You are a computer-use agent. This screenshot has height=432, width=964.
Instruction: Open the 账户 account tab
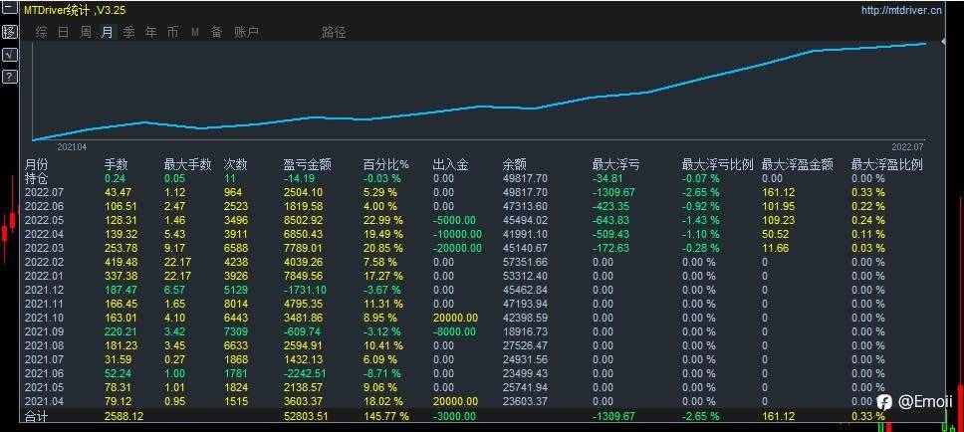click(x=247, y=33)
